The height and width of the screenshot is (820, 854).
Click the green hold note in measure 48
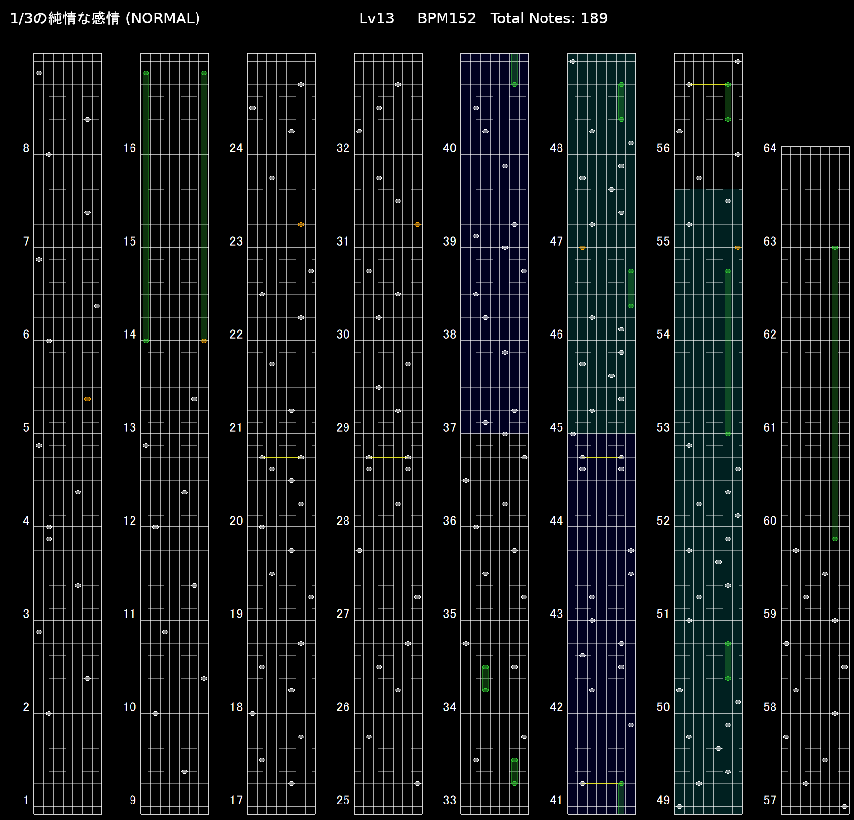pyautogui.click(x=621, y=102)
